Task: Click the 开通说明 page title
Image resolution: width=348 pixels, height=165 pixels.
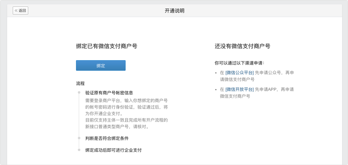Action: (x=174, y=11)
